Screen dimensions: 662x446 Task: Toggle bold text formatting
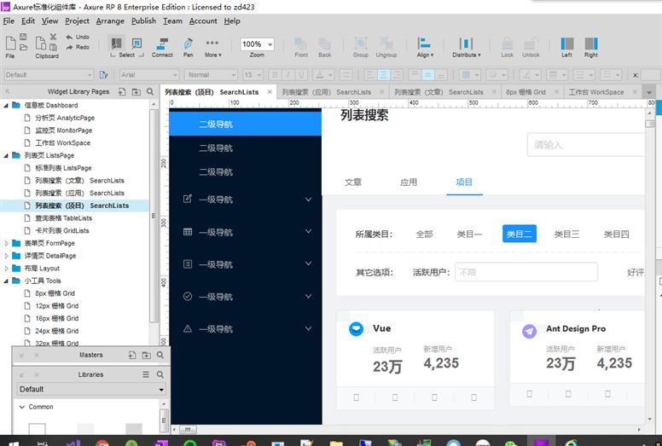(275, 75)
